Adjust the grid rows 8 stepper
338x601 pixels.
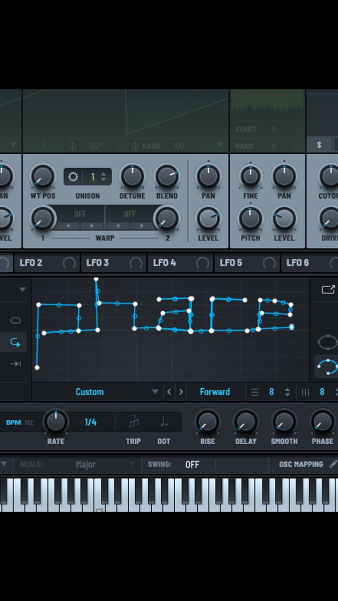click(287, 392)
